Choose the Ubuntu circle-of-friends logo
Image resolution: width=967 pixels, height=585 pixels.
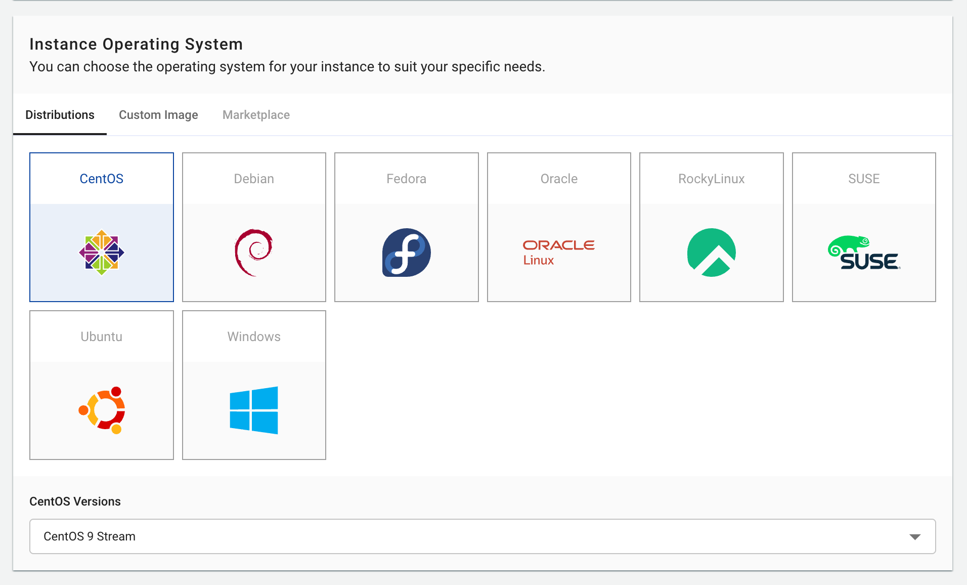click(102, 410)
